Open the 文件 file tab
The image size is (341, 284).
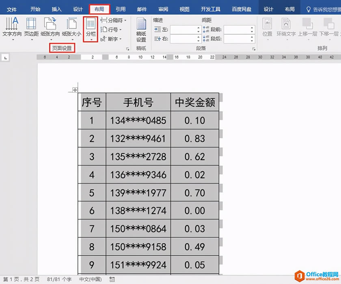coord(11,9)
